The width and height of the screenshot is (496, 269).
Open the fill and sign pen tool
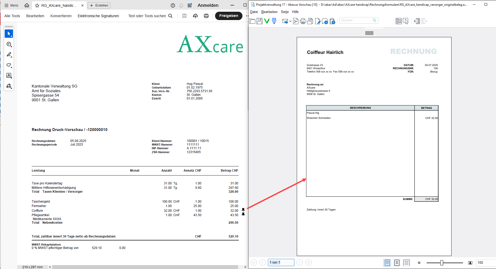coord(9,86)
